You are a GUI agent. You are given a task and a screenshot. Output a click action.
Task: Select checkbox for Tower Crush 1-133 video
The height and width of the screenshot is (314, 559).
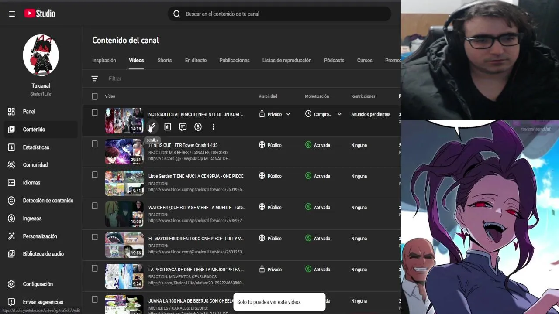(x=95, y=144)
